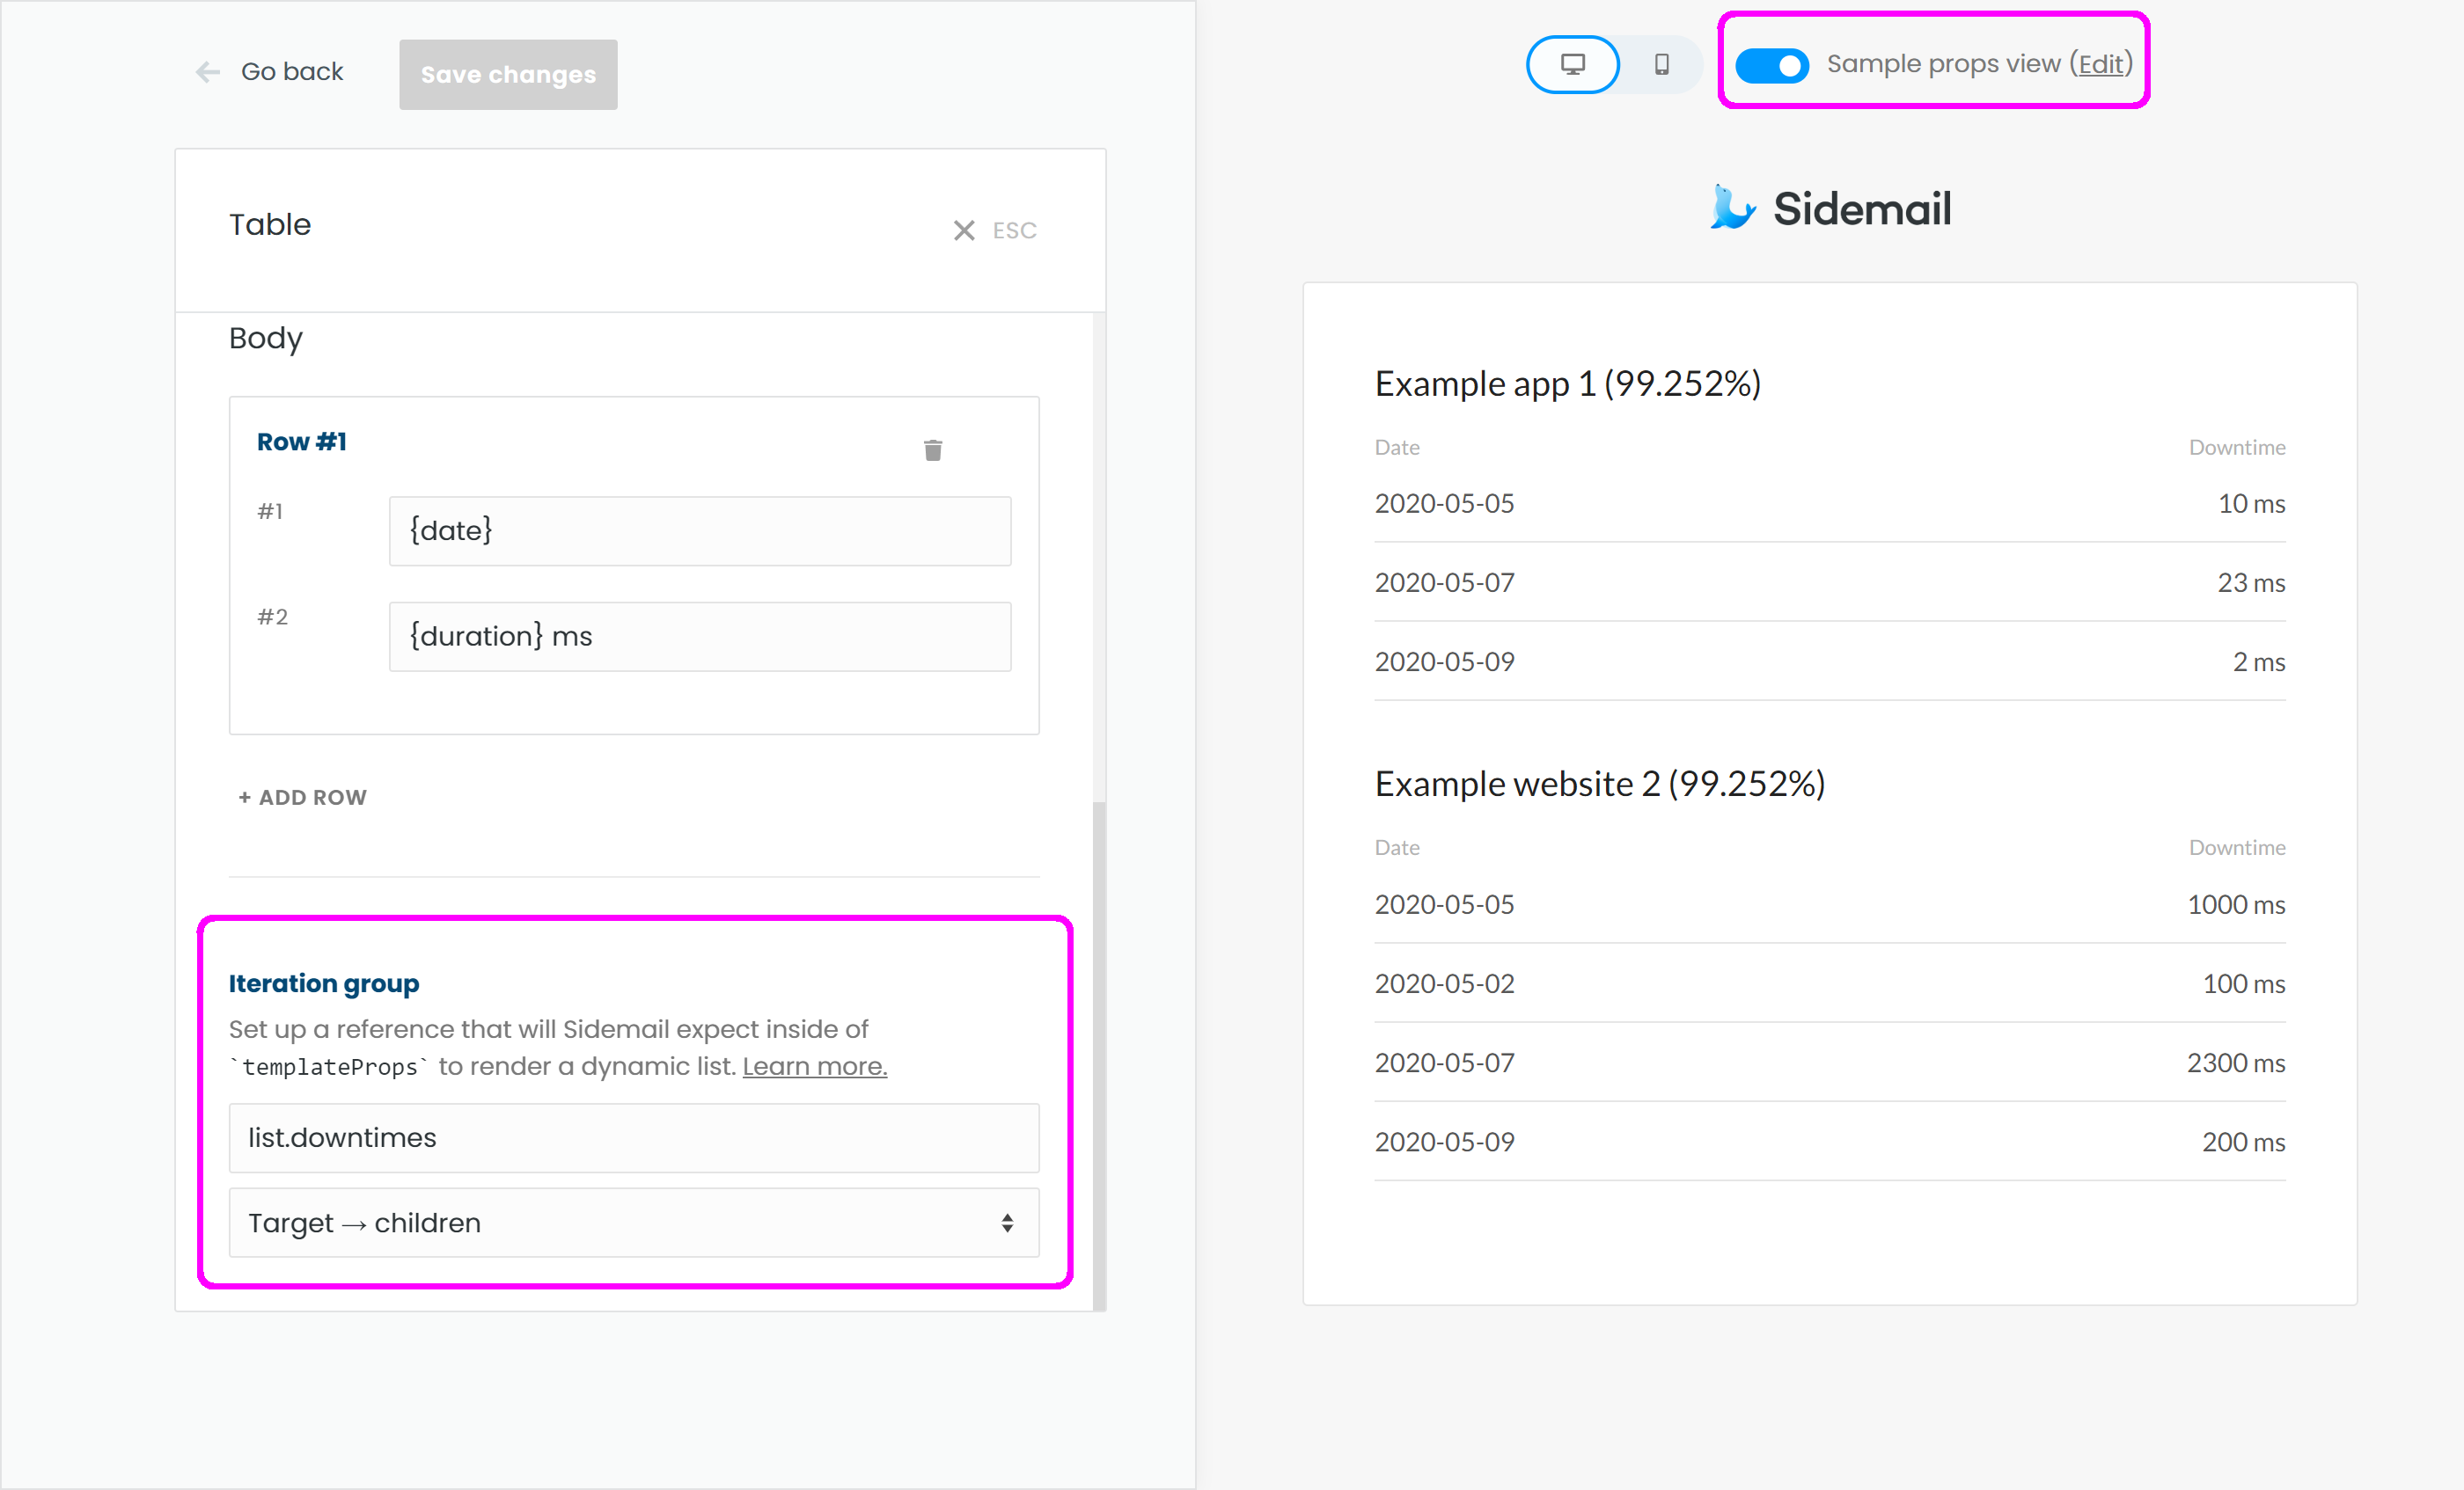
Task: Open the Target → children dropdown
Action: coord(634,1223)
